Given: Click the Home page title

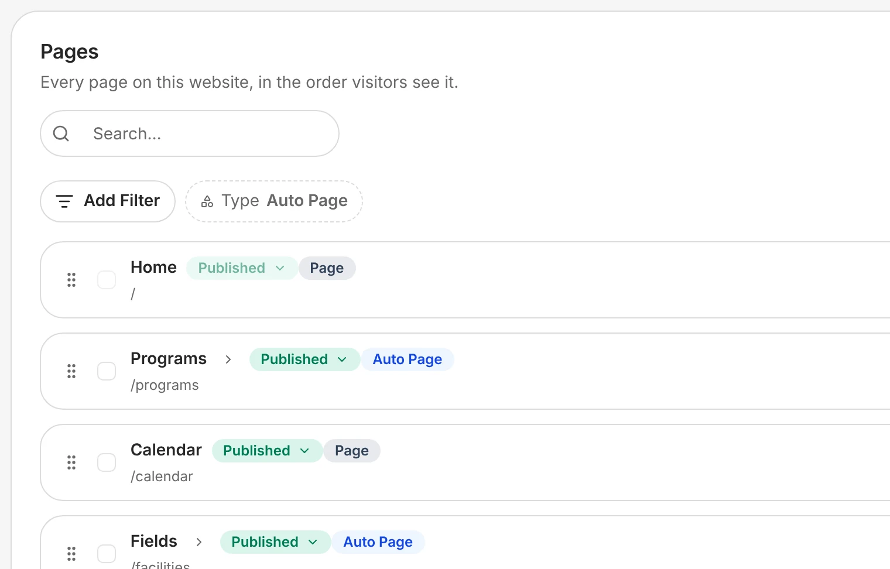Looking at the screenshot, I should coord(153,268).
